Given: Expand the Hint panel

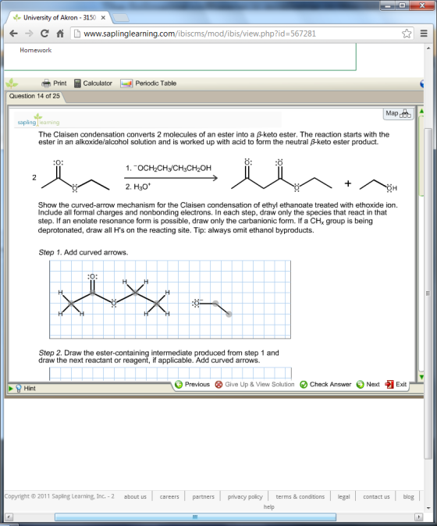Looking at the screenshot, I should (x=22, y=388).
